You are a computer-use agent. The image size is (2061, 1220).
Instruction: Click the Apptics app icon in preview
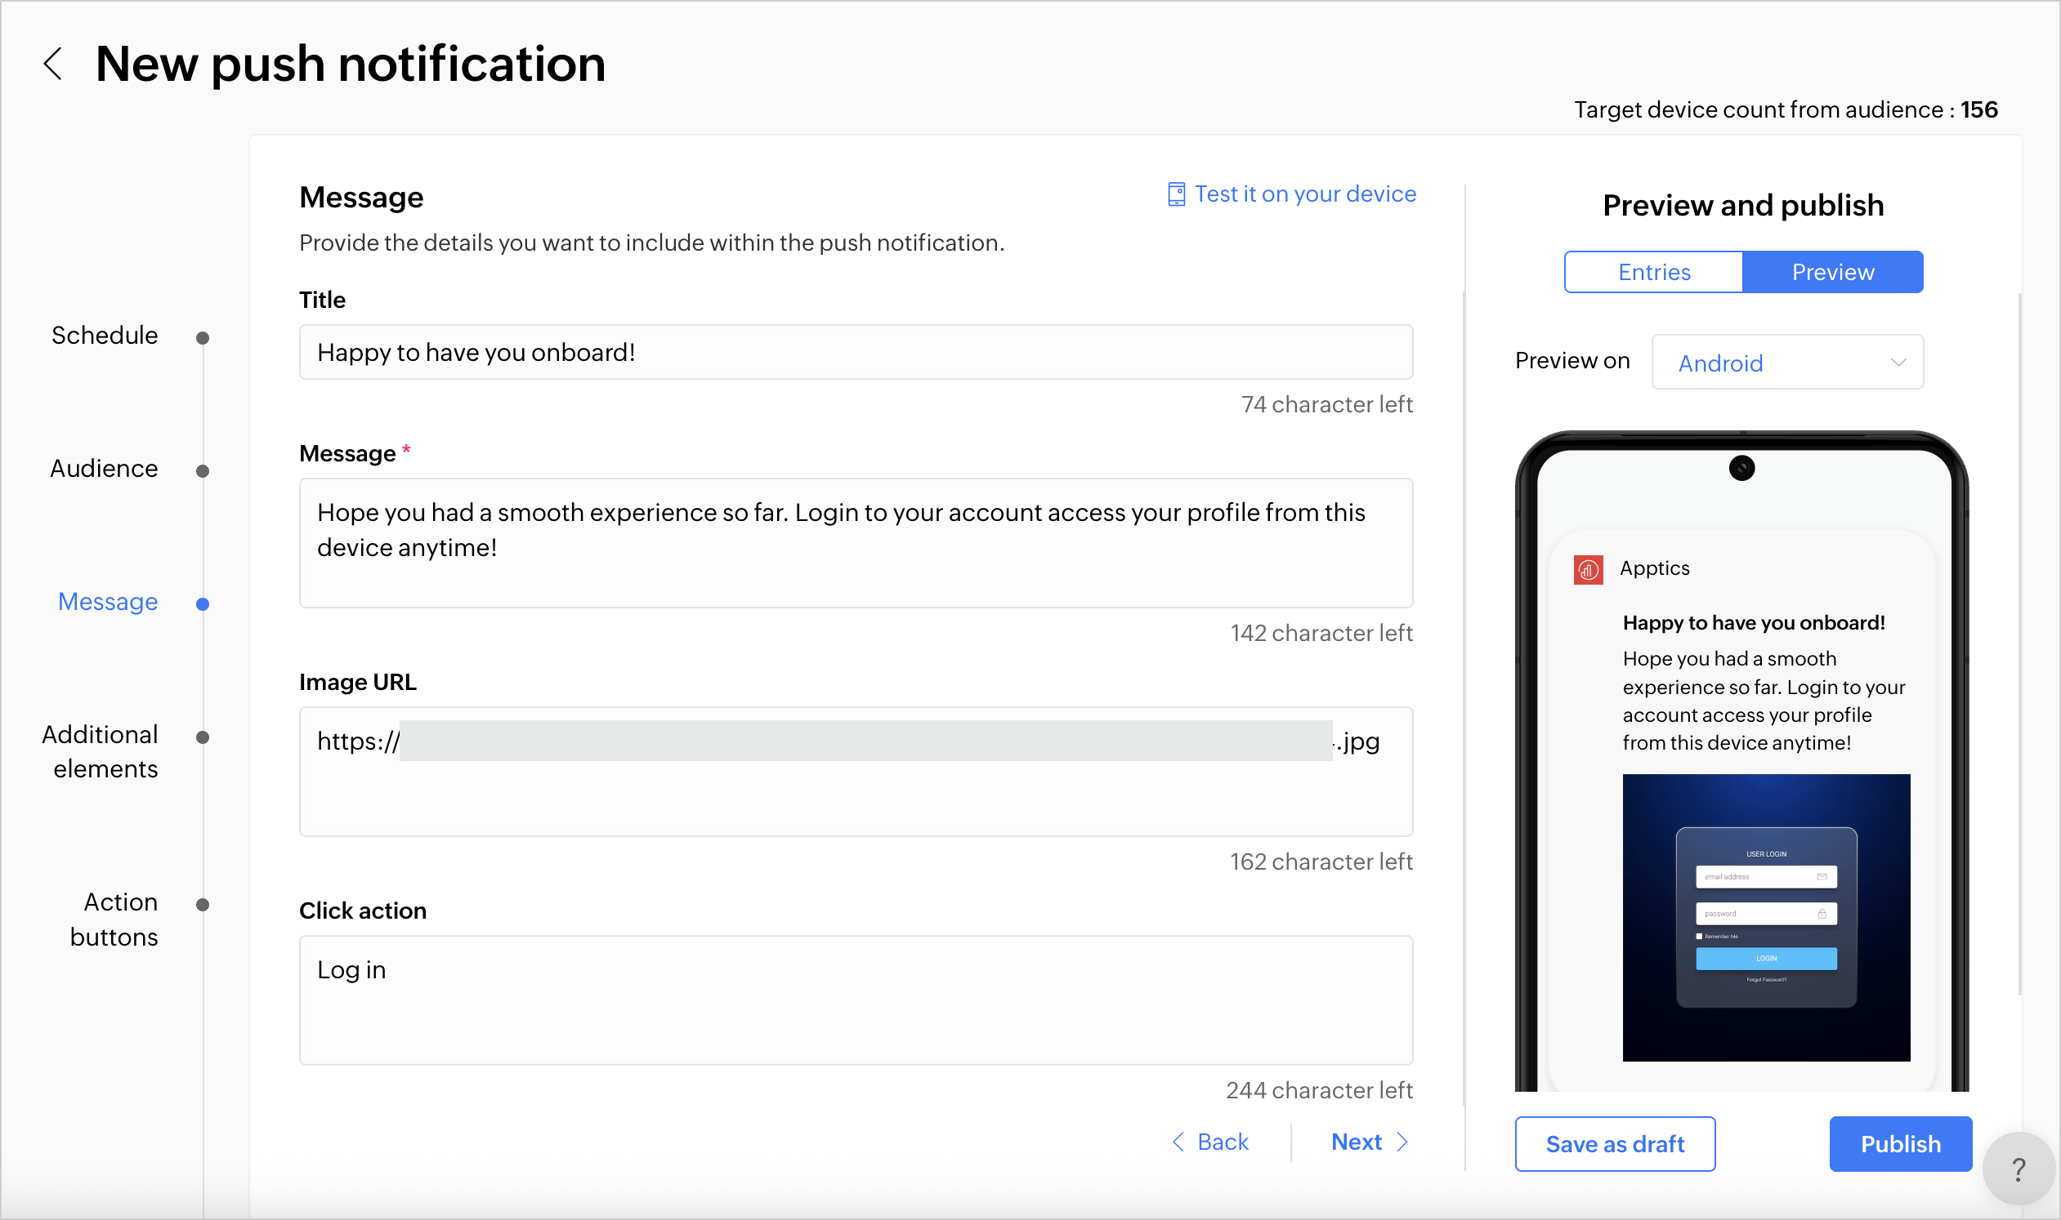point(1588,570)
